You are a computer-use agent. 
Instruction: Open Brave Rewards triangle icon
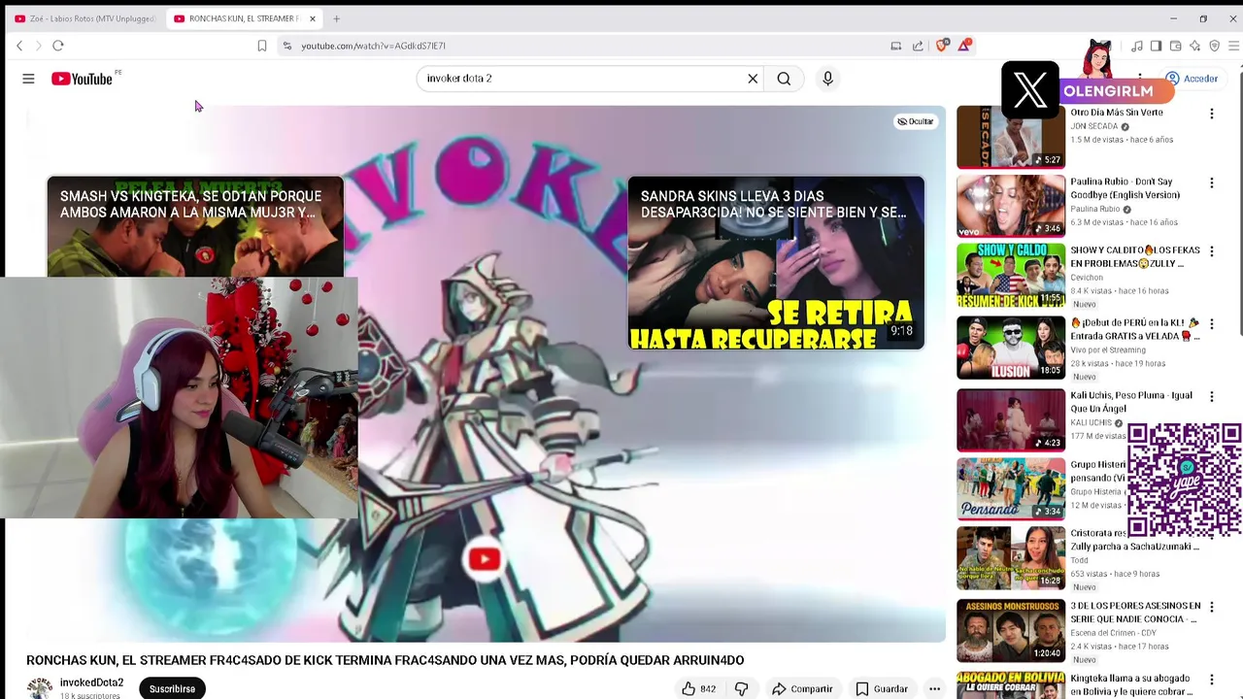(964, 46)
